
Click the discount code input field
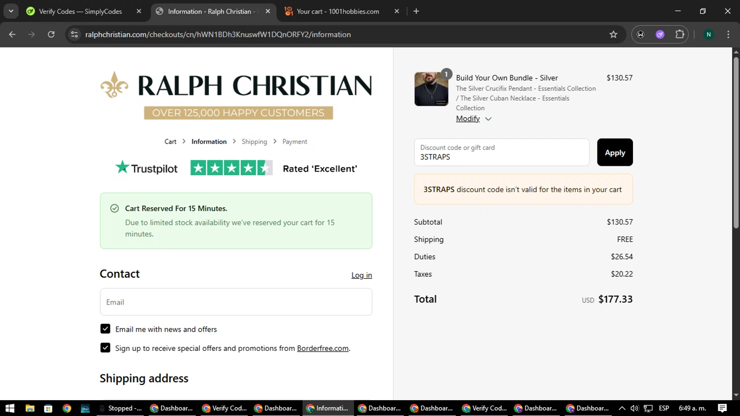[502, 152]
